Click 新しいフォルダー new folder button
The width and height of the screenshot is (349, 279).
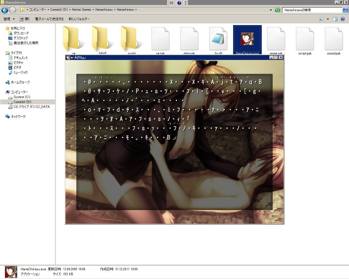(x=79, y=19)
